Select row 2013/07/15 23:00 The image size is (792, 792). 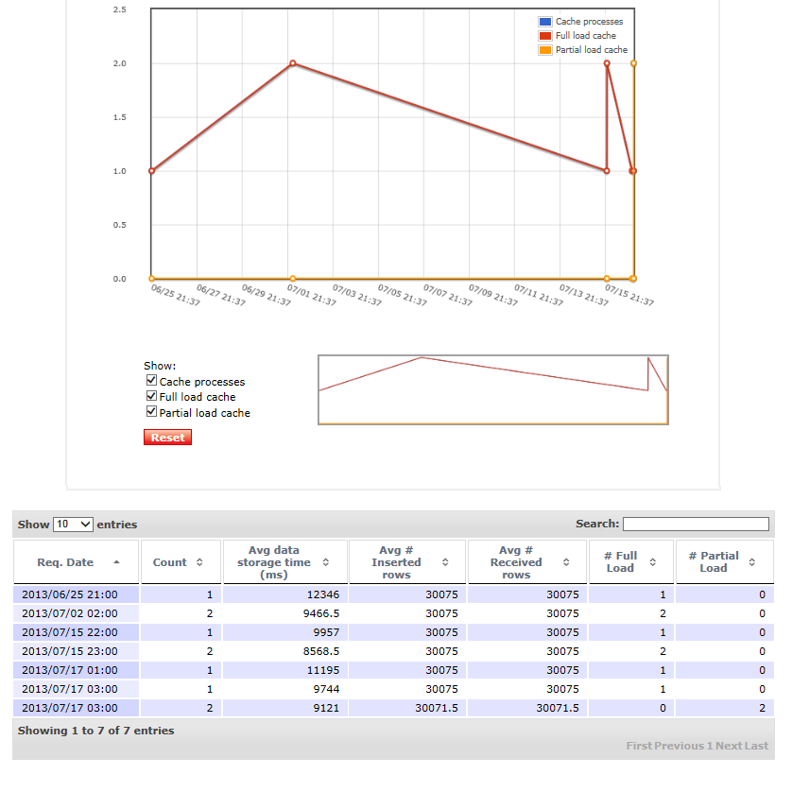point(393,651)
